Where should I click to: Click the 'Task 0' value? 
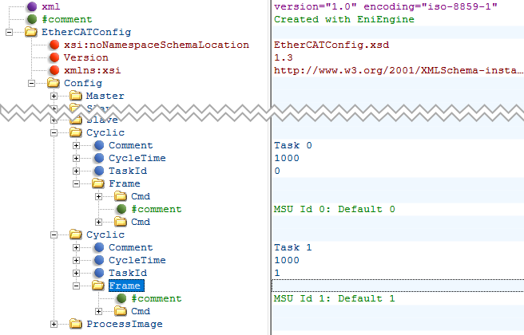click(x=292, y=145)
